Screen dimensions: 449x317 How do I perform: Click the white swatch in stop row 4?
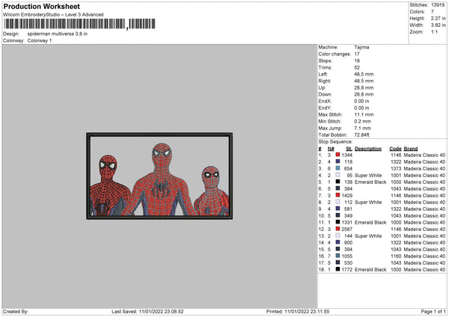[338, 175]
